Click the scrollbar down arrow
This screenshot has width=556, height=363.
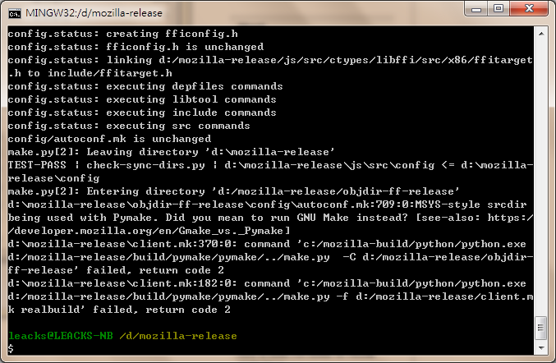coord(541,347)
